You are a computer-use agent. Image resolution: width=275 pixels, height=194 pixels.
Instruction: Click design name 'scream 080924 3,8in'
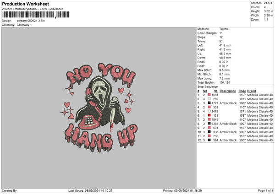point(31,21)
